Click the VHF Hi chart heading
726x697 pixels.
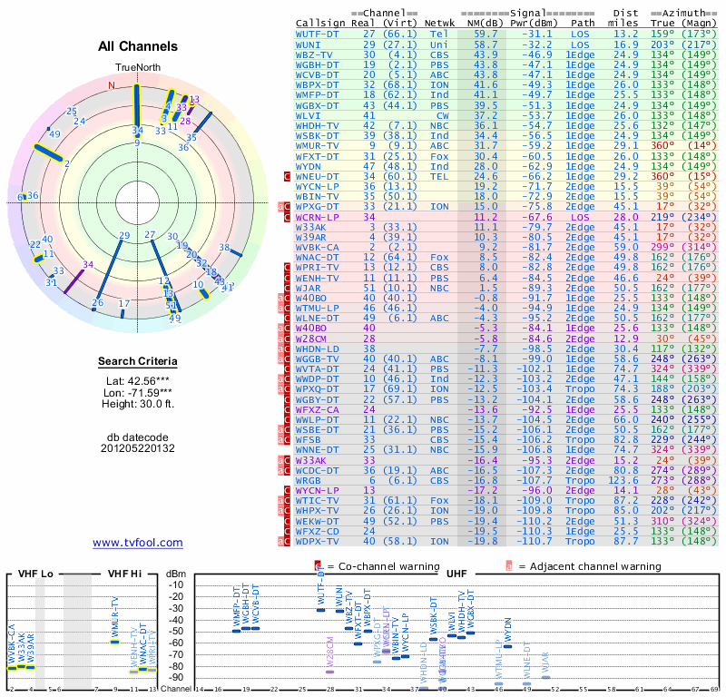point(124,574)
